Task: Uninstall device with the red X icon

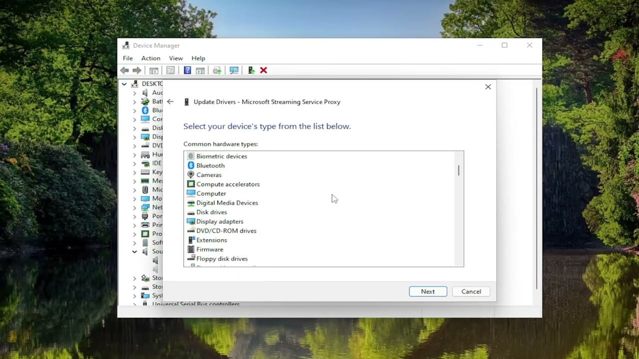Action: tap(264, 70)
